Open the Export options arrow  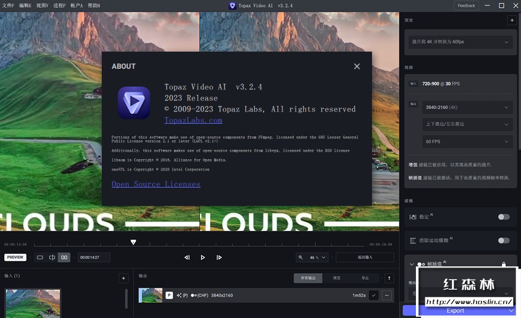(x=512, y=310)
